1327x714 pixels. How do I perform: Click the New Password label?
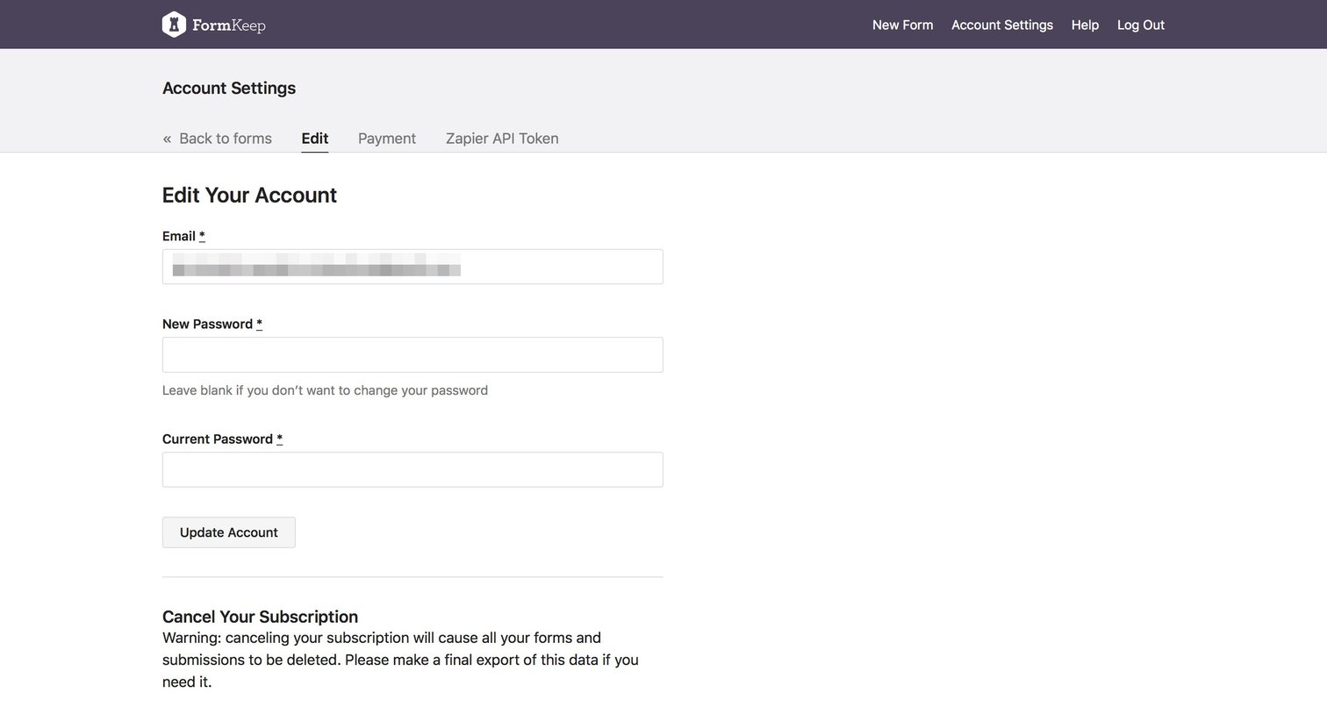pyautogui.click(x=212, y=324)
